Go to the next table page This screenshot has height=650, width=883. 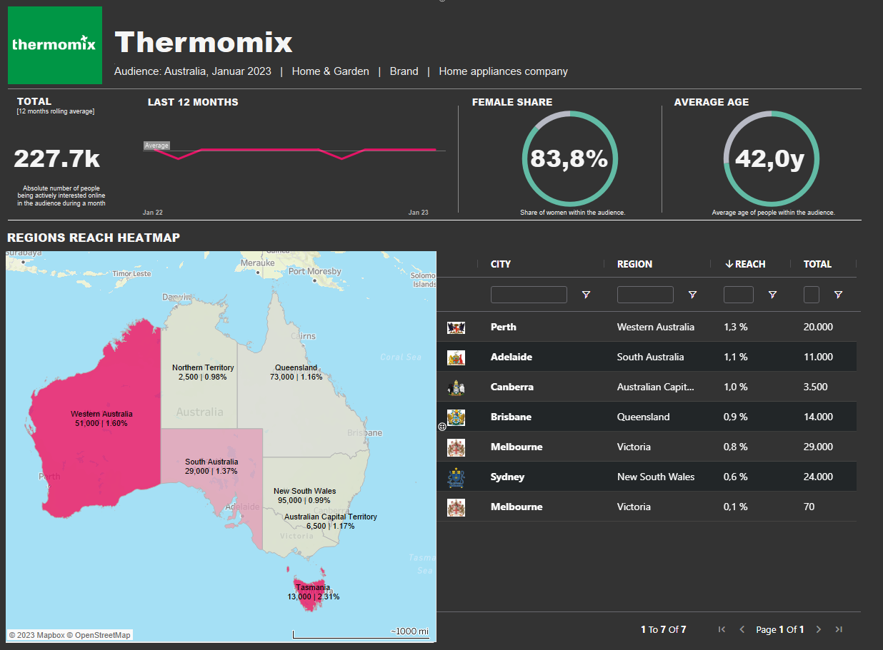[x=819, y=629]
